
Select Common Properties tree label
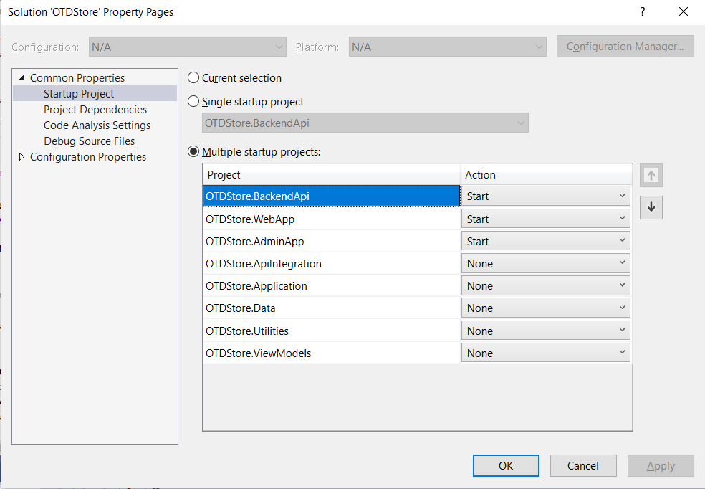77,78
